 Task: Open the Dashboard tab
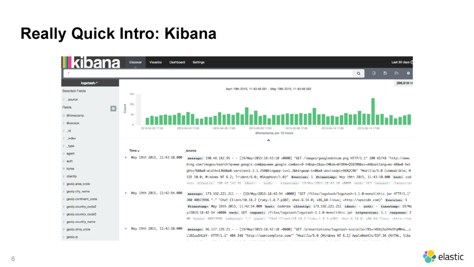[x=177, y=62]
